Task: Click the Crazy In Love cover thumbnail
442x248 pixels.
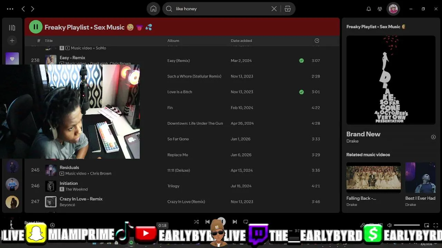Action: (x=51, y=201)
